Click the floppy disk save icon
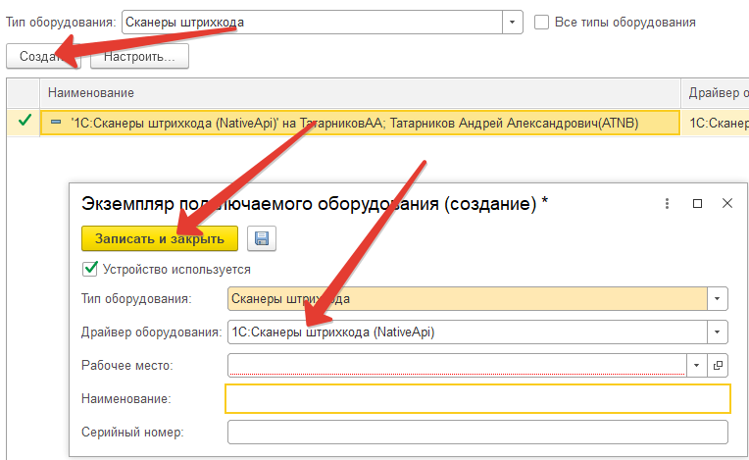The height and width of the screenshot is (460, 749). coord(262,238)
